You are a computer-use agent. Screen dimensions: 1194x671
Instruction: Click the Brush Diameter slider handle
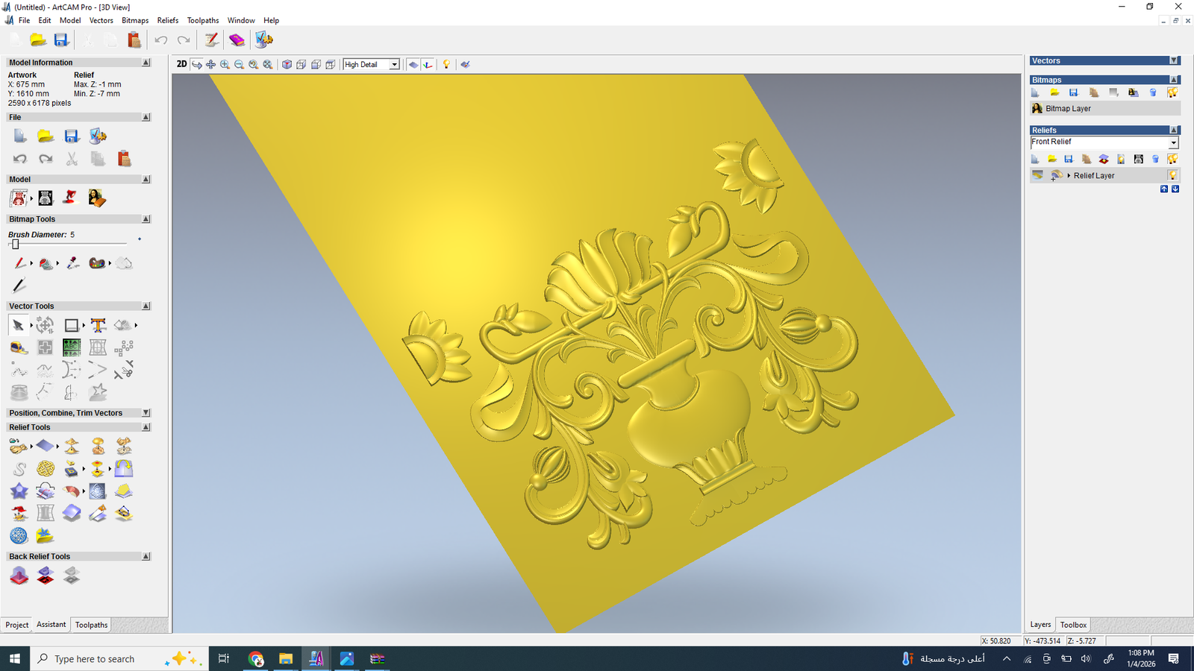(x=15, y=245)
